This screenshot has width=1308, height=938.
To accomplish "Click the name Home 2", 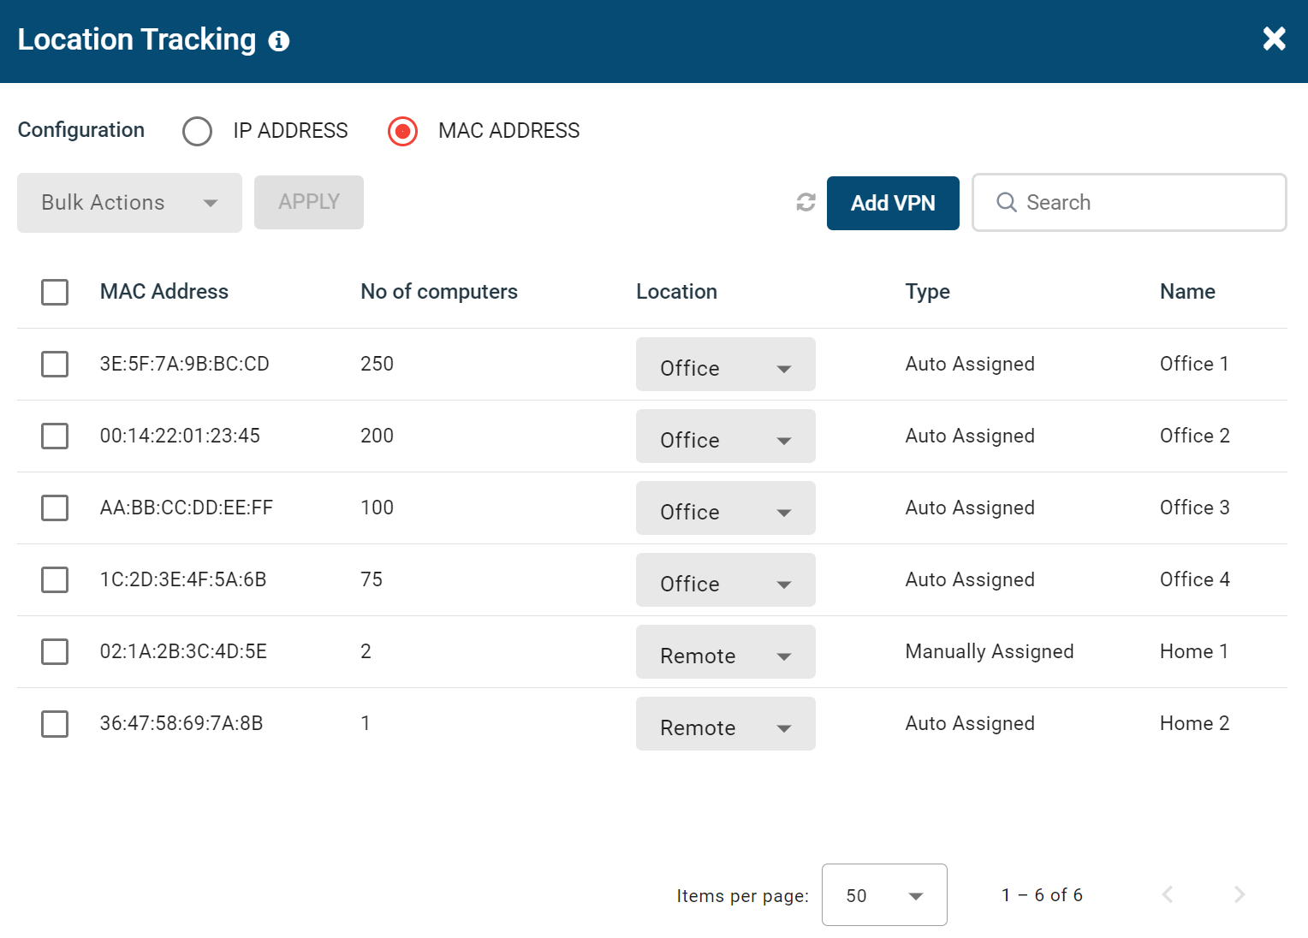I will 1195,723.
